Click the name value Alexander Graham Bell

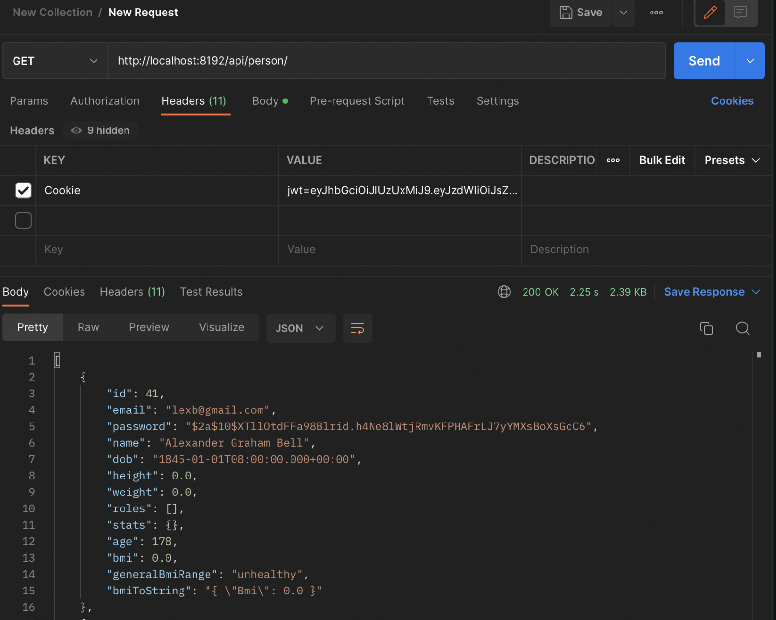pyautogui.click(x=234, y=443)
